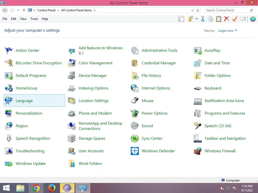Click the Speech Recognition microphone icon
Screen dimensions: 258x193
click(9, 138)
